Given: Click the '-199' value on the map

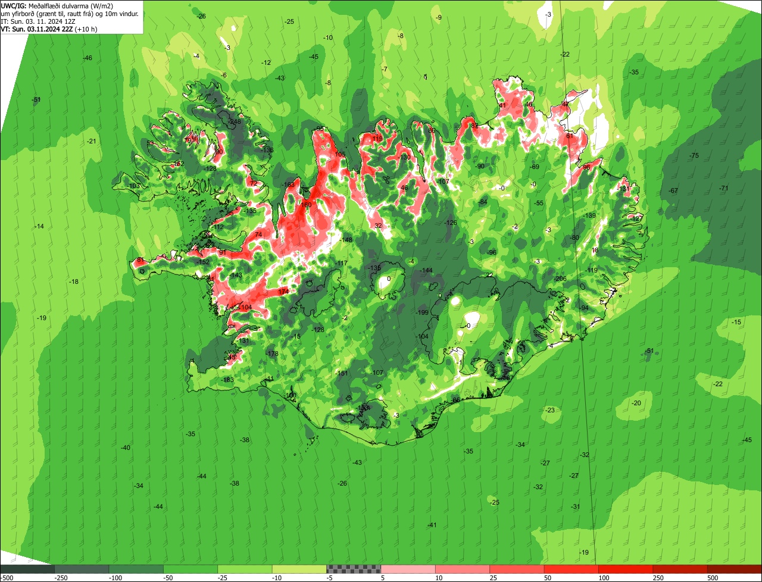Looking at the screenshot, I should coord(423,312).
